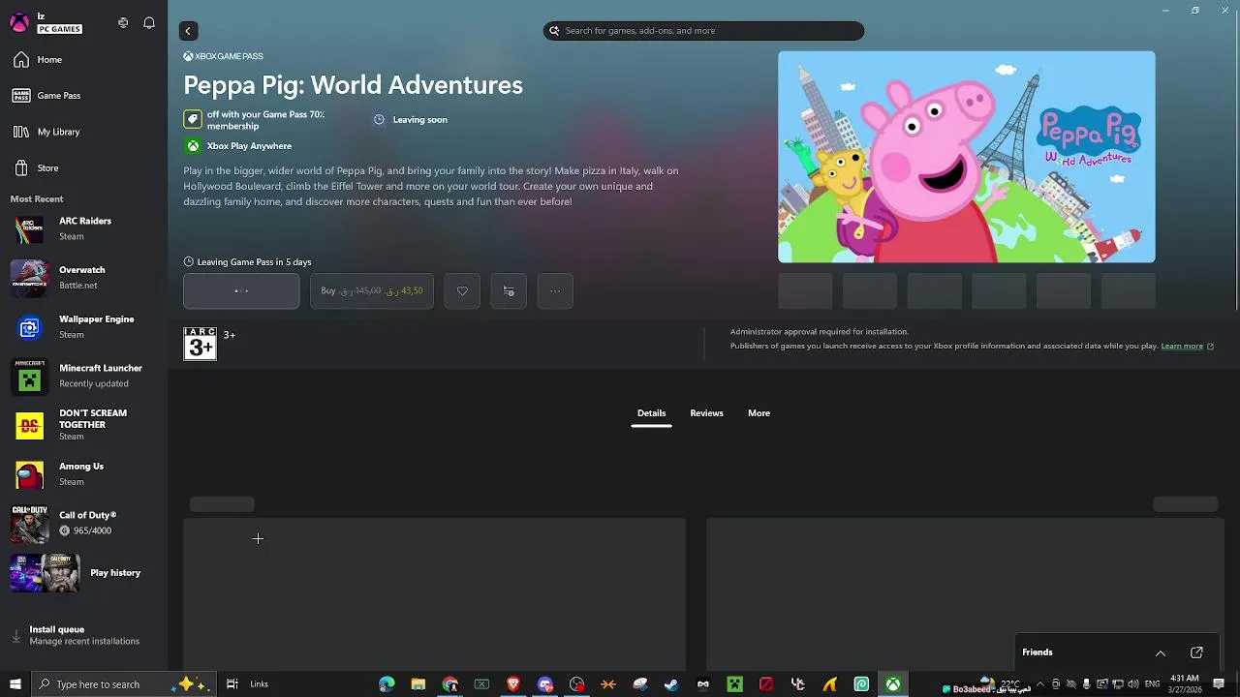Click the search box for games and add-ons
The width and height of the screenshot is (1240, 697).
pos(703,31)
